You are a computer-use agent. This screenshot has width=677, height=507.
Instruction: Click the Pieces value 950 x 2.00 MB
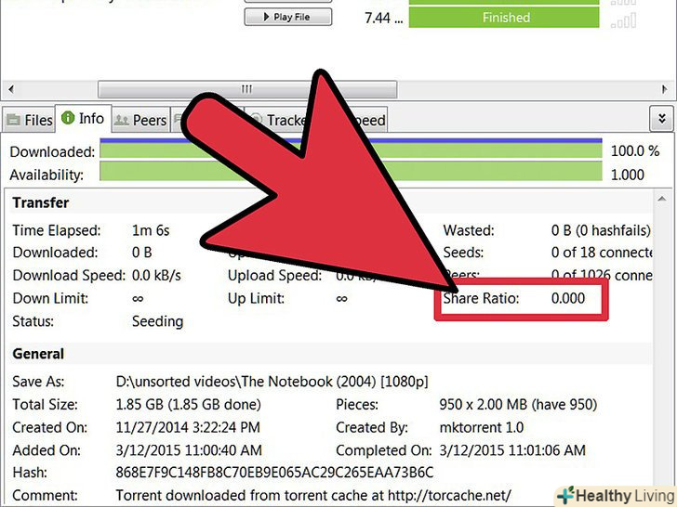[x=518, y=405]
